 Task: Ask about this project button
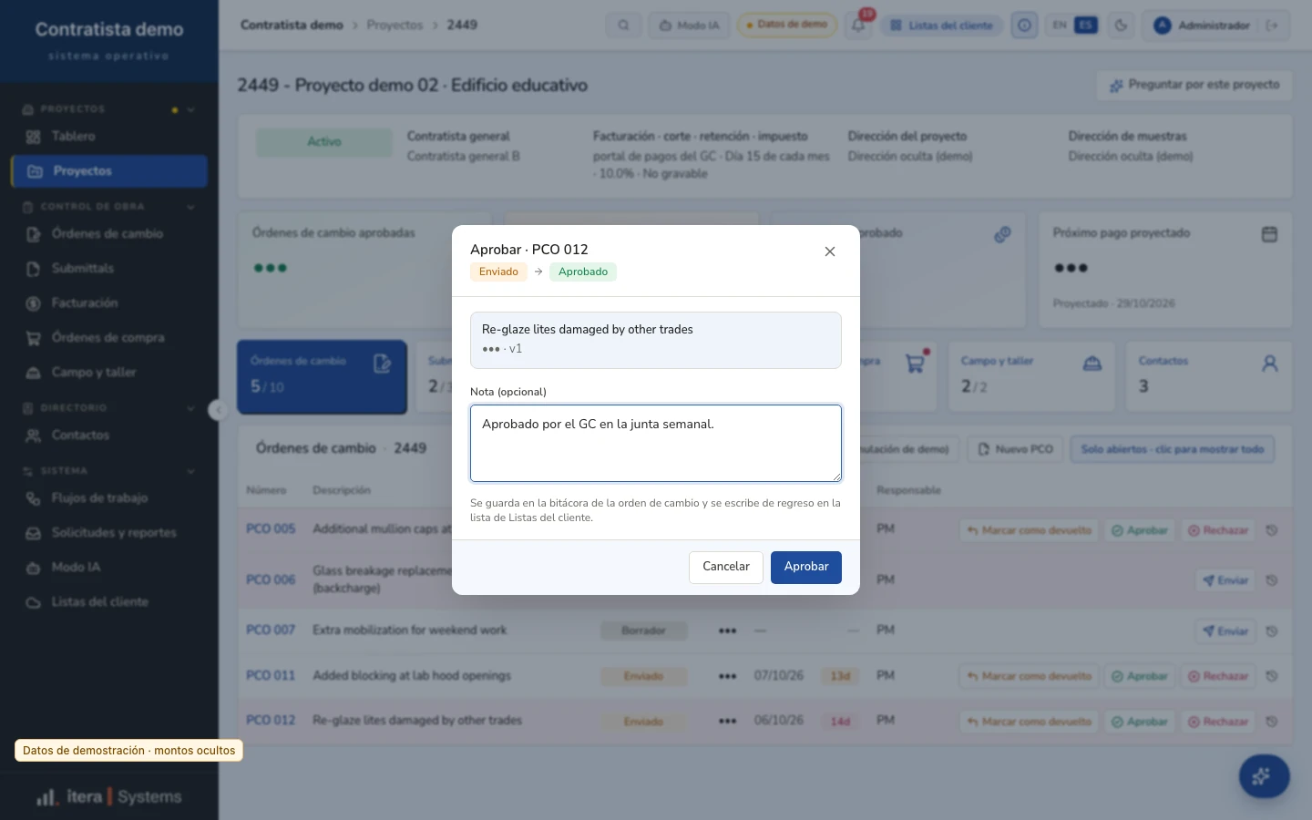click(1194, 85)
